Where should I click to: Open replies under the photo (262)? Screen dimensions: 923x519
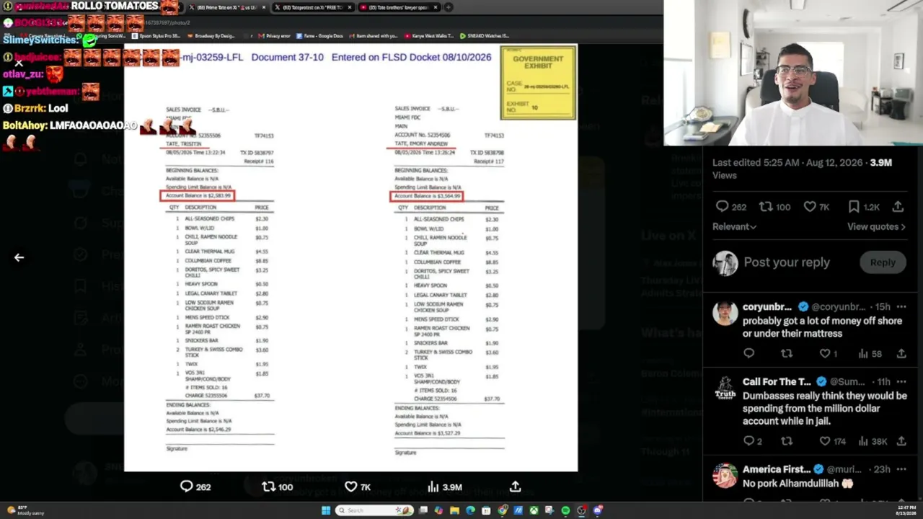click(195, 487)
